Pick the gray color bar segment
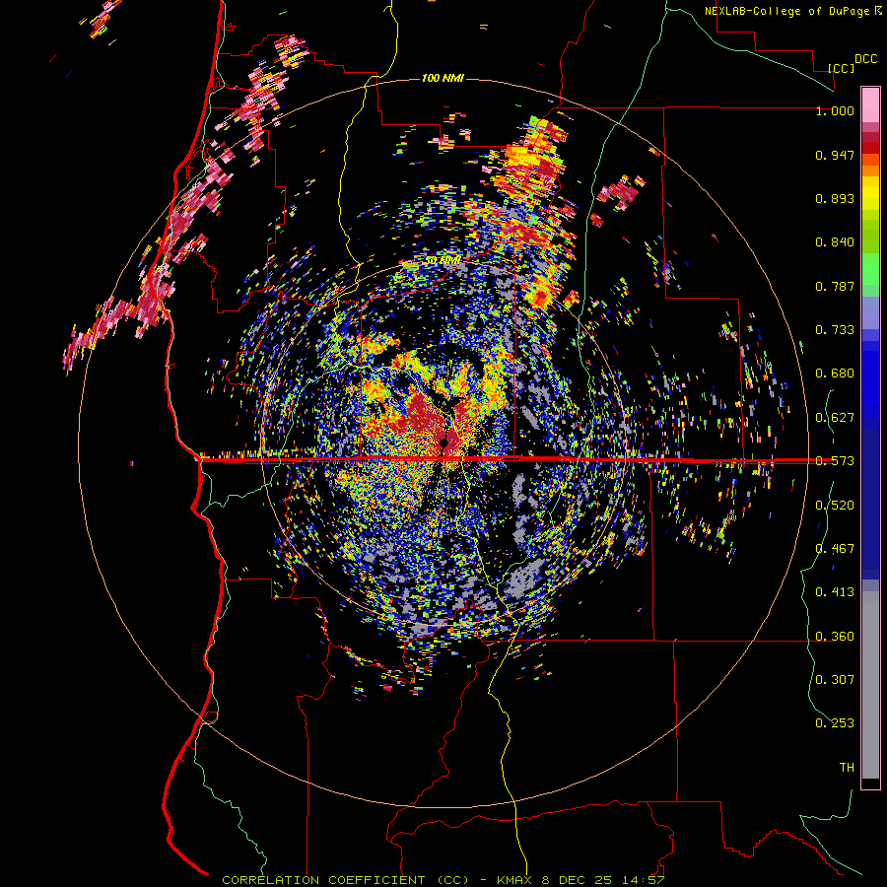 870,685
